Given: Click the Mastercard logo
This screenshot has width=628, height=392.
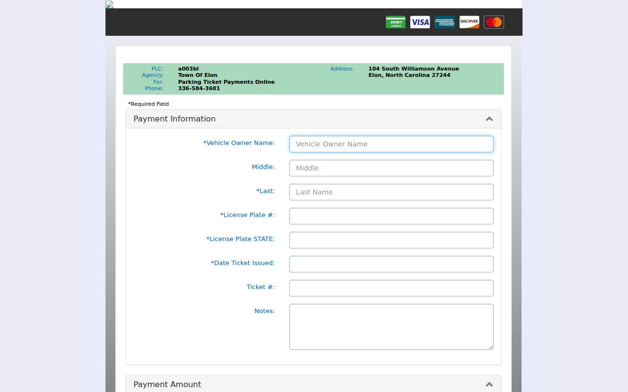Looking at the screenshot, I should click(x=494, y=22).
